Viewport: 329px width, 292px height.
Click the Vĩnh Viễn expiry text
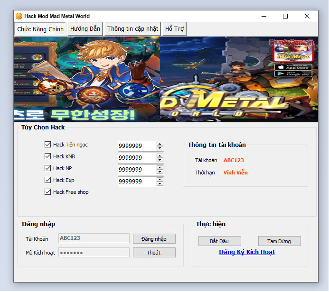tap(235, 173)
